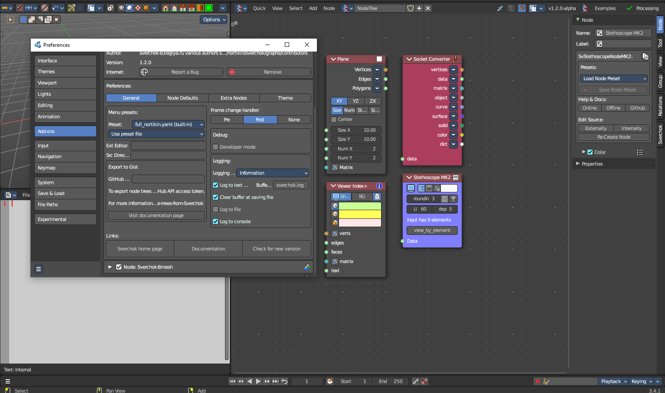Uncheck Log to console option
665x393 pixels.
click(215, 221)
